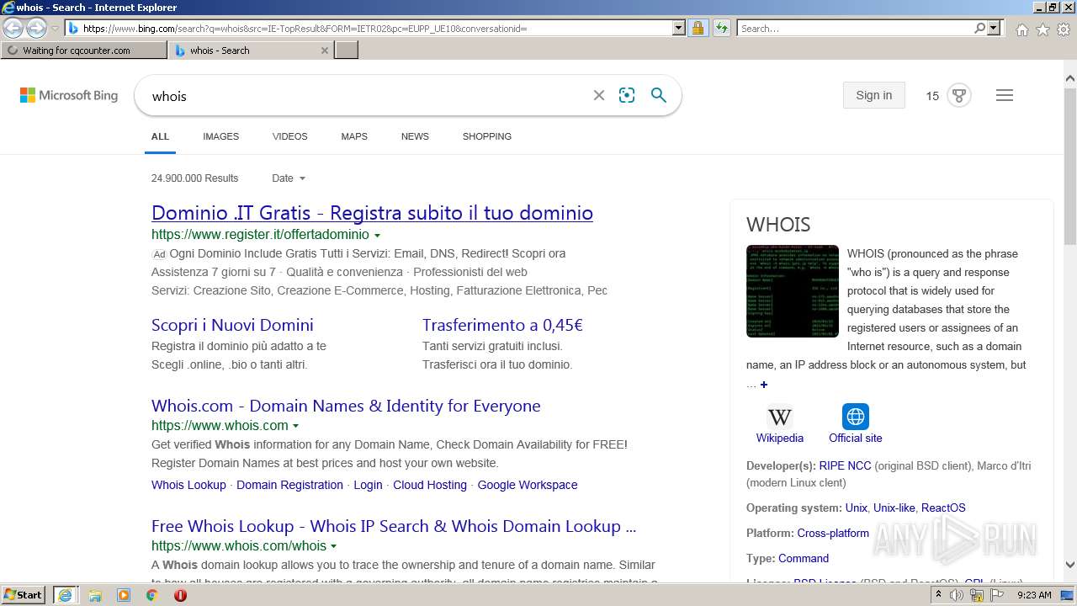Follow the RIPE NCC developer link
Viewport: 1077px width, 606px height.
coord(845,465)
